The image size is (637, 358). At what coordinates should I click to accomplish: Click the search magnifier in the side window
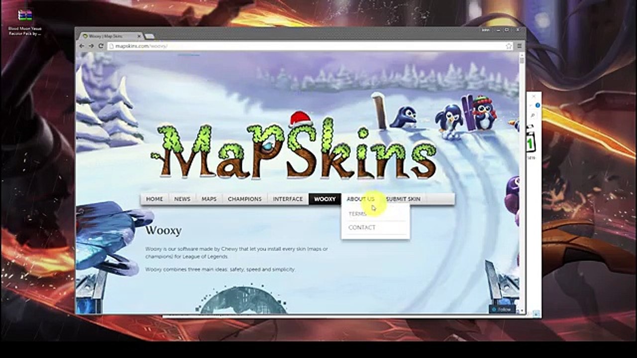coord(532,115)
